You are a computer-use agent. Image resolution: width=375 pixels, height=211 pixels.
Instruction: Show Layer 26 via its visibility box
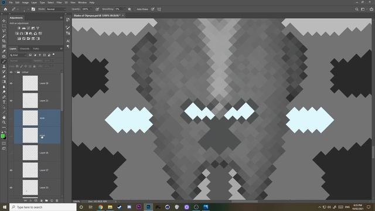11,153
